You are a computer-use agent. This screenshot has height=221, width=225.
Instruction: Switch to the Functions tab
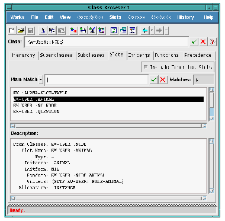coord(167,55)
